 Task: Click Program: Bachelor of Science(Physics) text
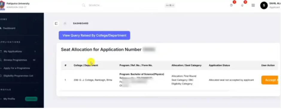click(142, 74)
